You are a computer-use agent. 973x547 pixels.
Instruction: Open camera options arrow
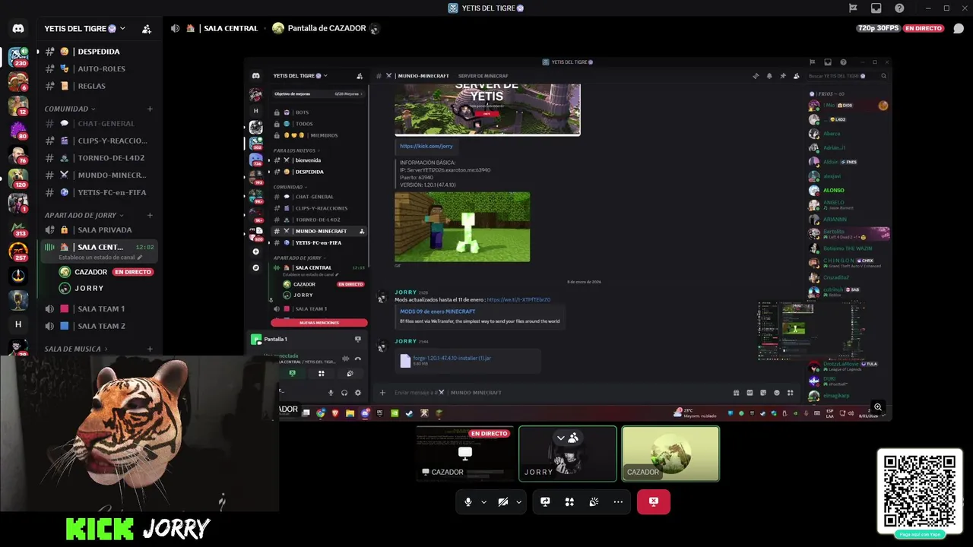coord(518,501)
